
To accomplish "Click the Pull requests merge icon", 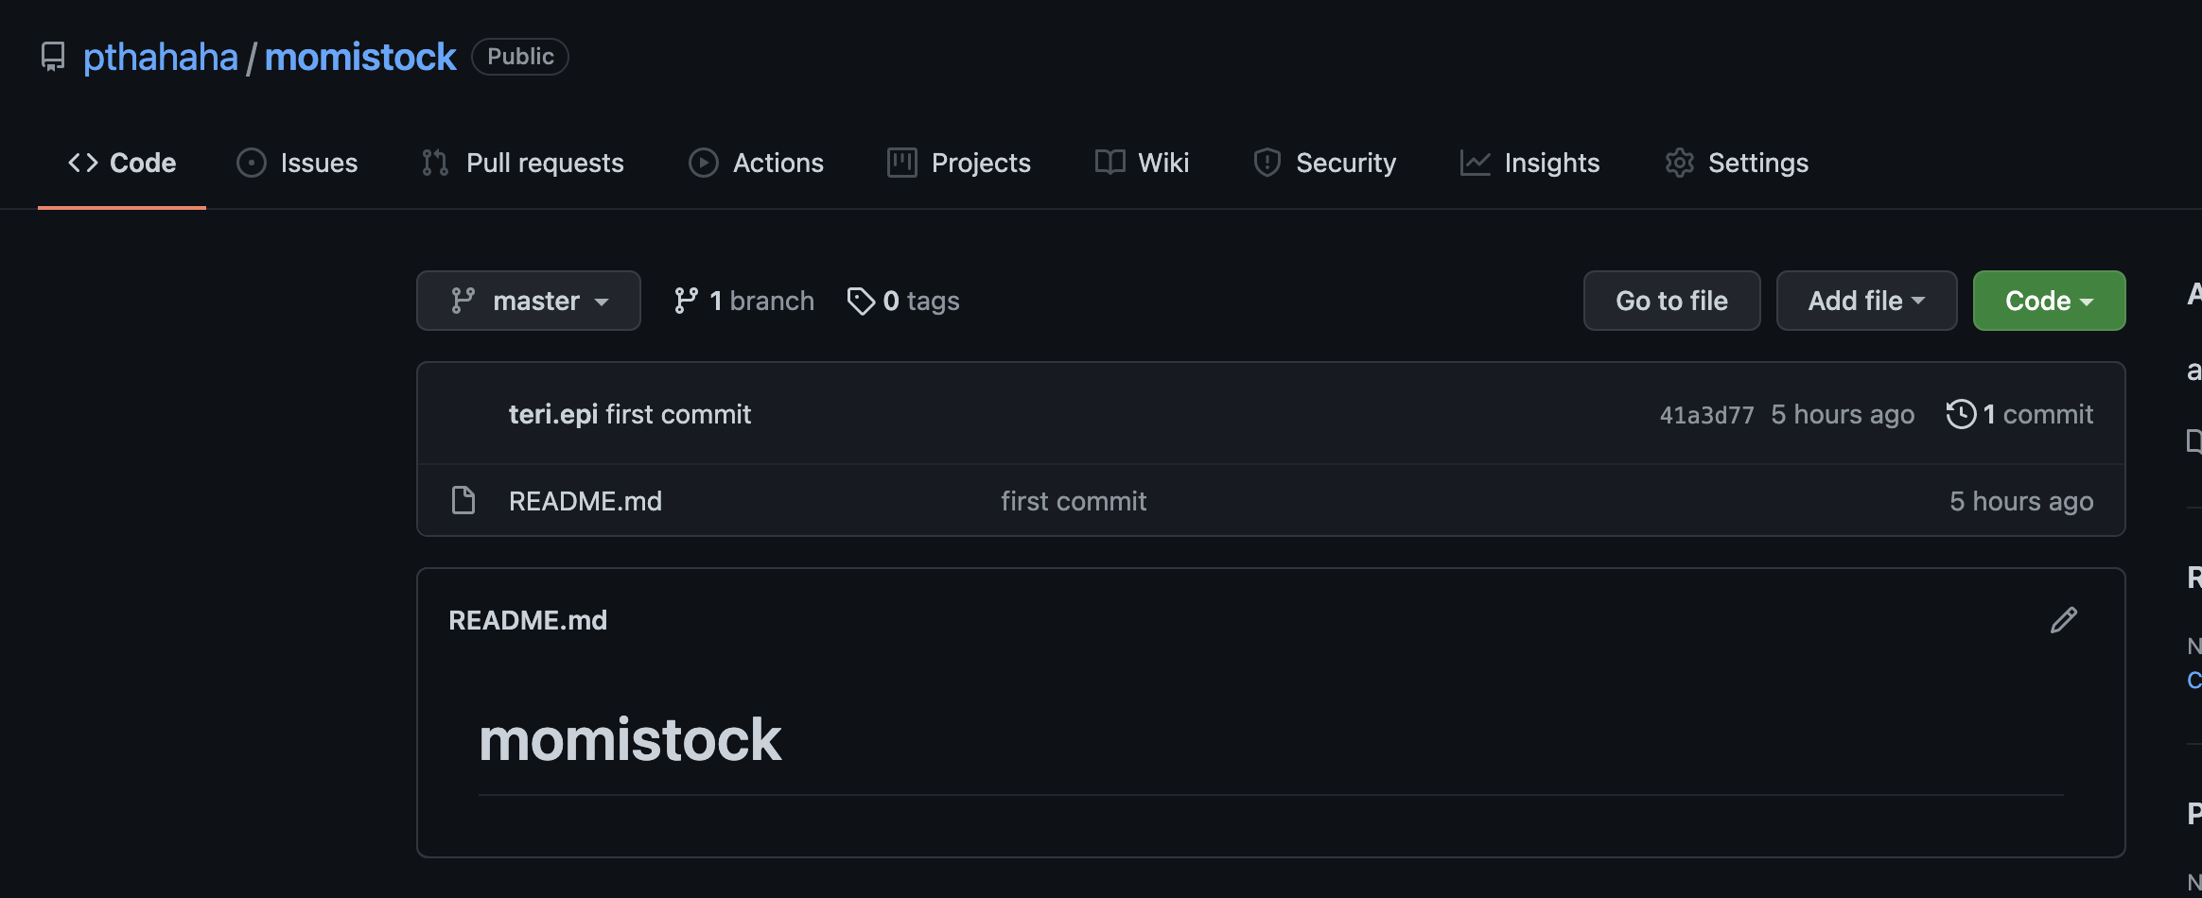I will [x=435, y=163].
